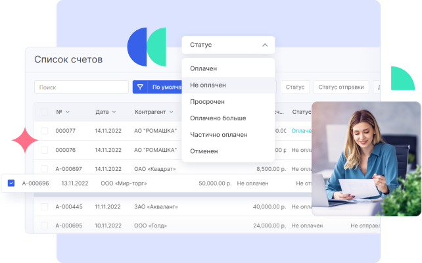Click the sort chevron next to Дата
422x263 pixels.
[114, 112]
